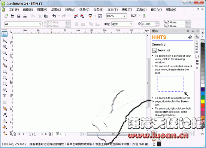Click the 页 1 page tab
This screenshot has height=148, width=206.
[59, 134]
